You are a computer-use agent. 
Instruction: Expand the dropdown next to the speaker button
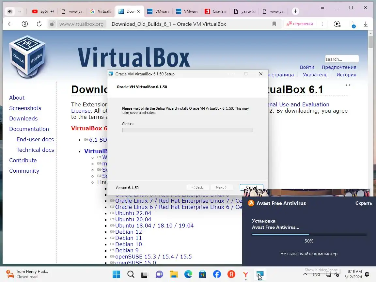coord(20,11)
